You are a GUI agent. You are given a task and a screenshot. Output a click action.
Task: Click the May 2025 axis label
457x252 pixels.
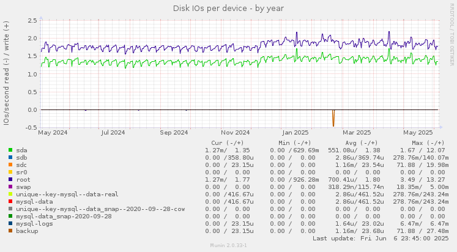click(x=418, y=133)
